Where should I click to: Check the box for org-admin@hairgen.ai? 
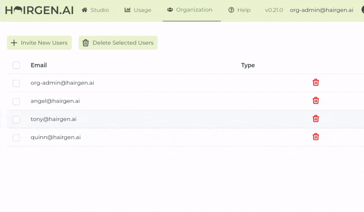[16, 83]
